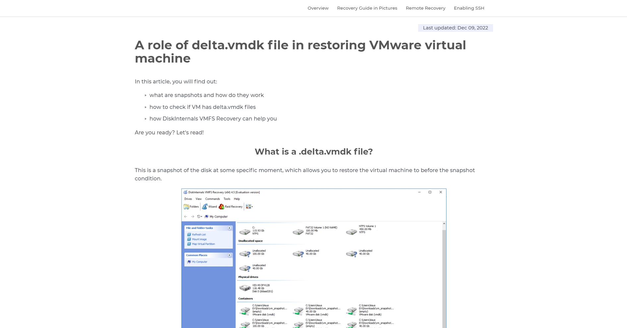Open the Enabling SSH page

point(469,8)
